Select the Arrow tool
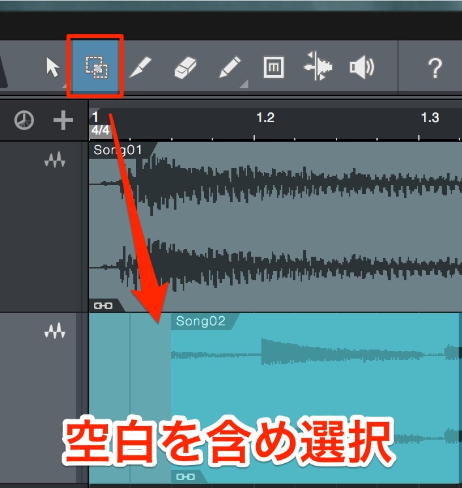The image size is (462, 488). [x=53, y=67]
